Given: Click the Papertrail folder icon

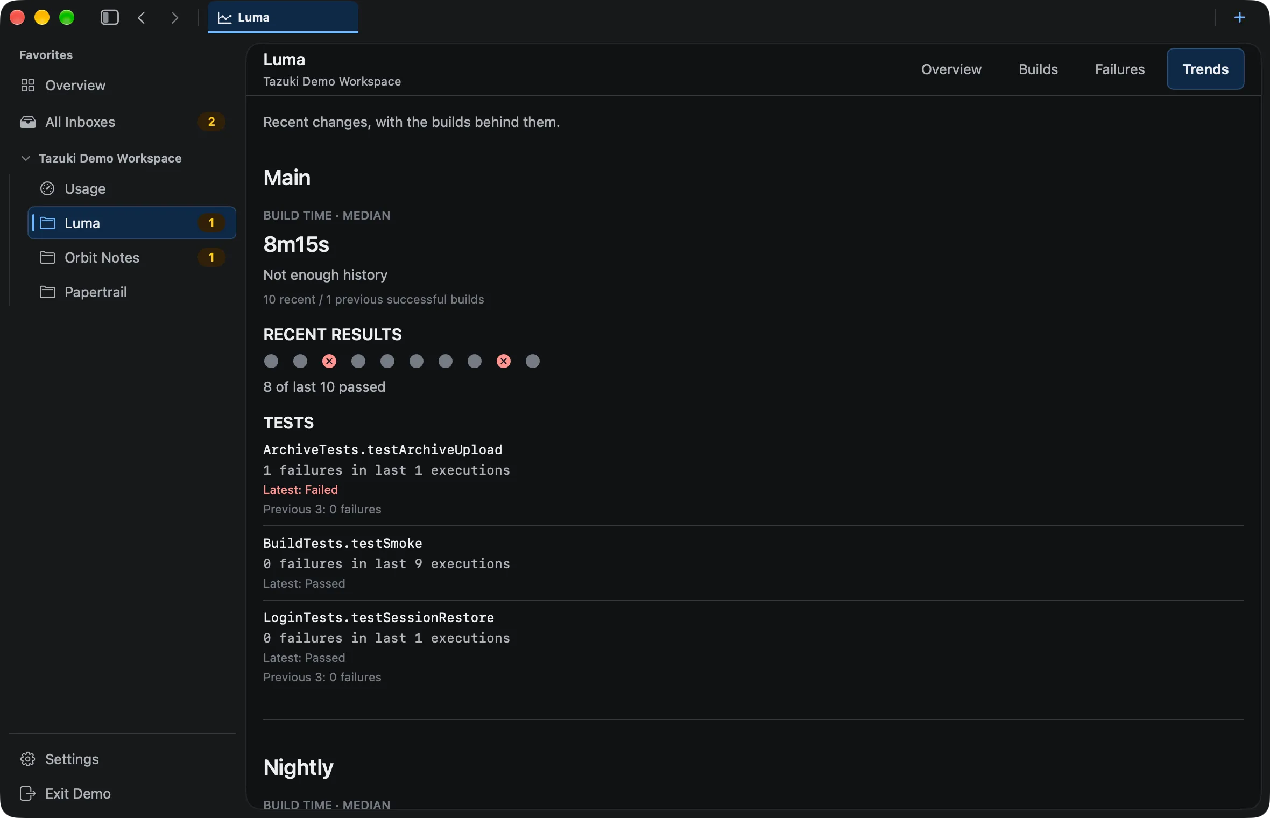Looking at the screenshot, I should click(x=47, y=292).
